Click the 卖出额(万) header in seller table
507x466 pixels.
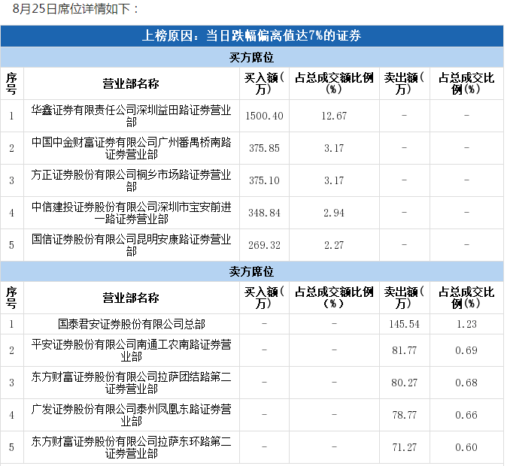404,298
